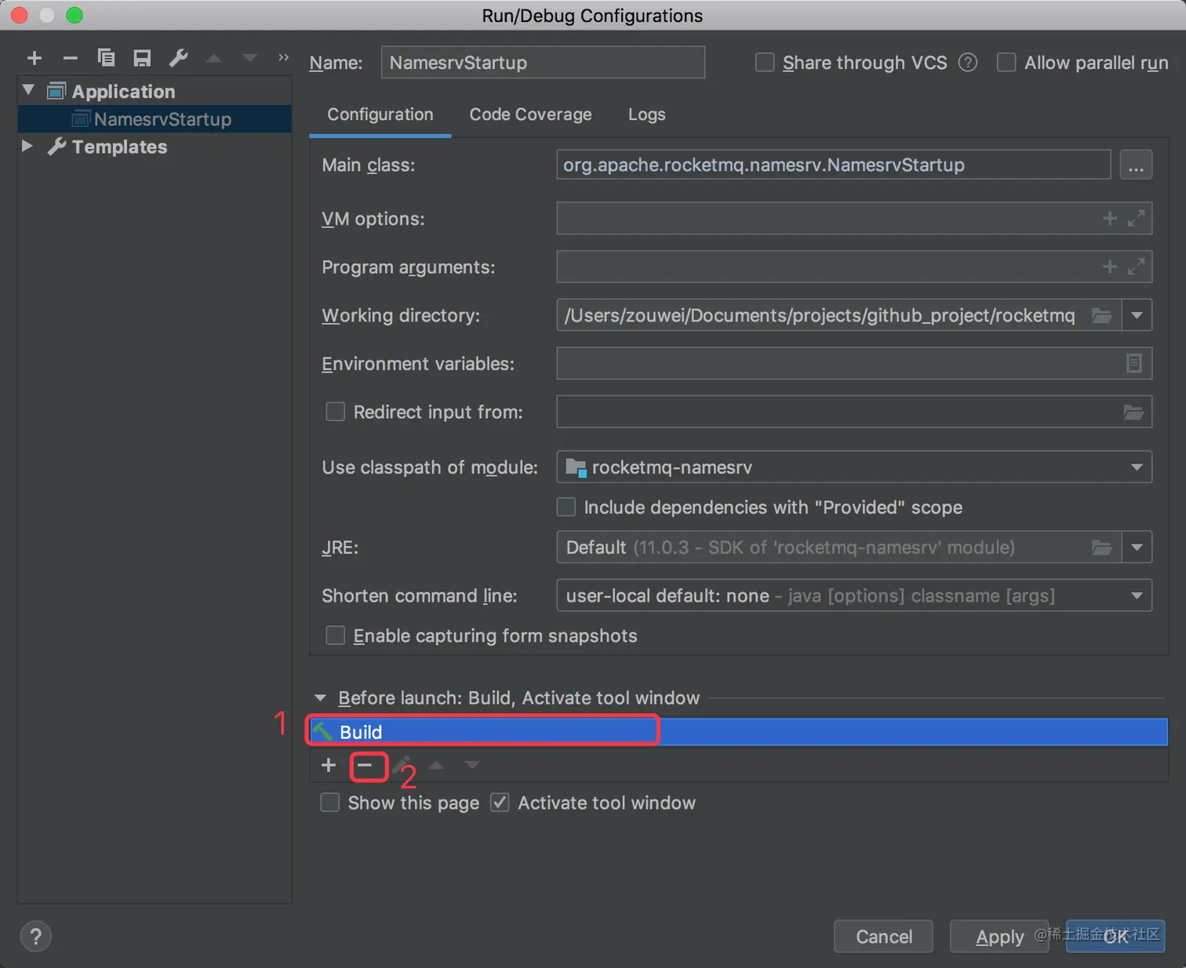Add a new run configuration
The image size is (1186, 968).
[x=34, y=58]
